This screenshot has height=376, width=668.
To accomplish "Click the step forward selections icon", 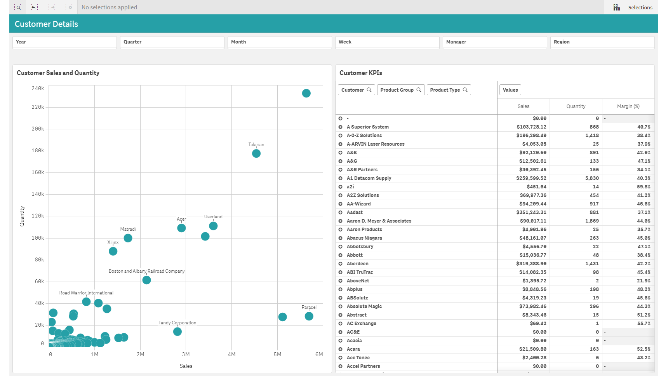I will click(52, 7).
